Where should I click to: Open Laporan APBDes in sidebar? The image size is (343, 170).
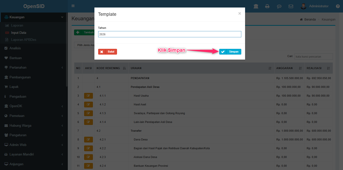(x=24, y=40)
